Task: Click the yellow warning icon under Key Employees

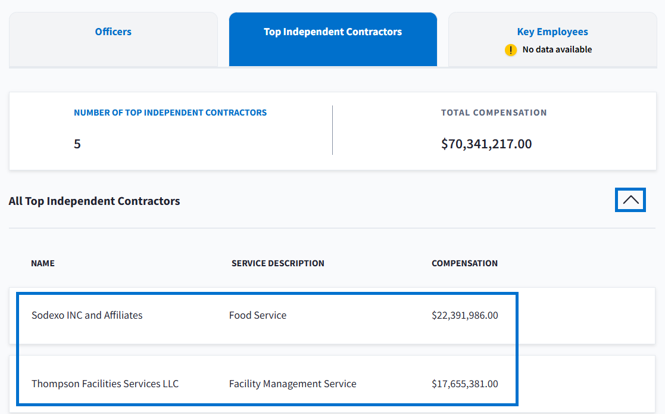Action: pos(511,50)
